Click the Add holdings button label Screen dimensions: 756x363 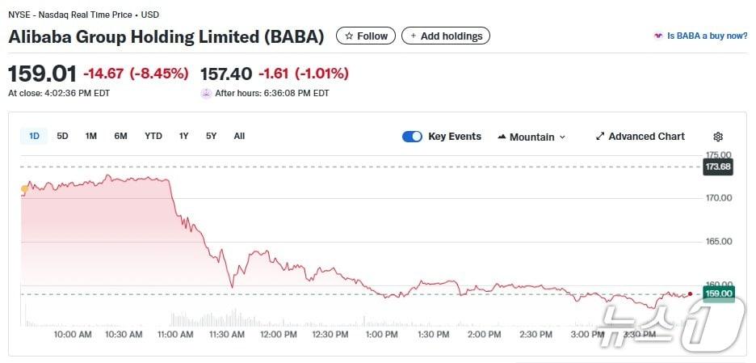(x=451, y=36)
